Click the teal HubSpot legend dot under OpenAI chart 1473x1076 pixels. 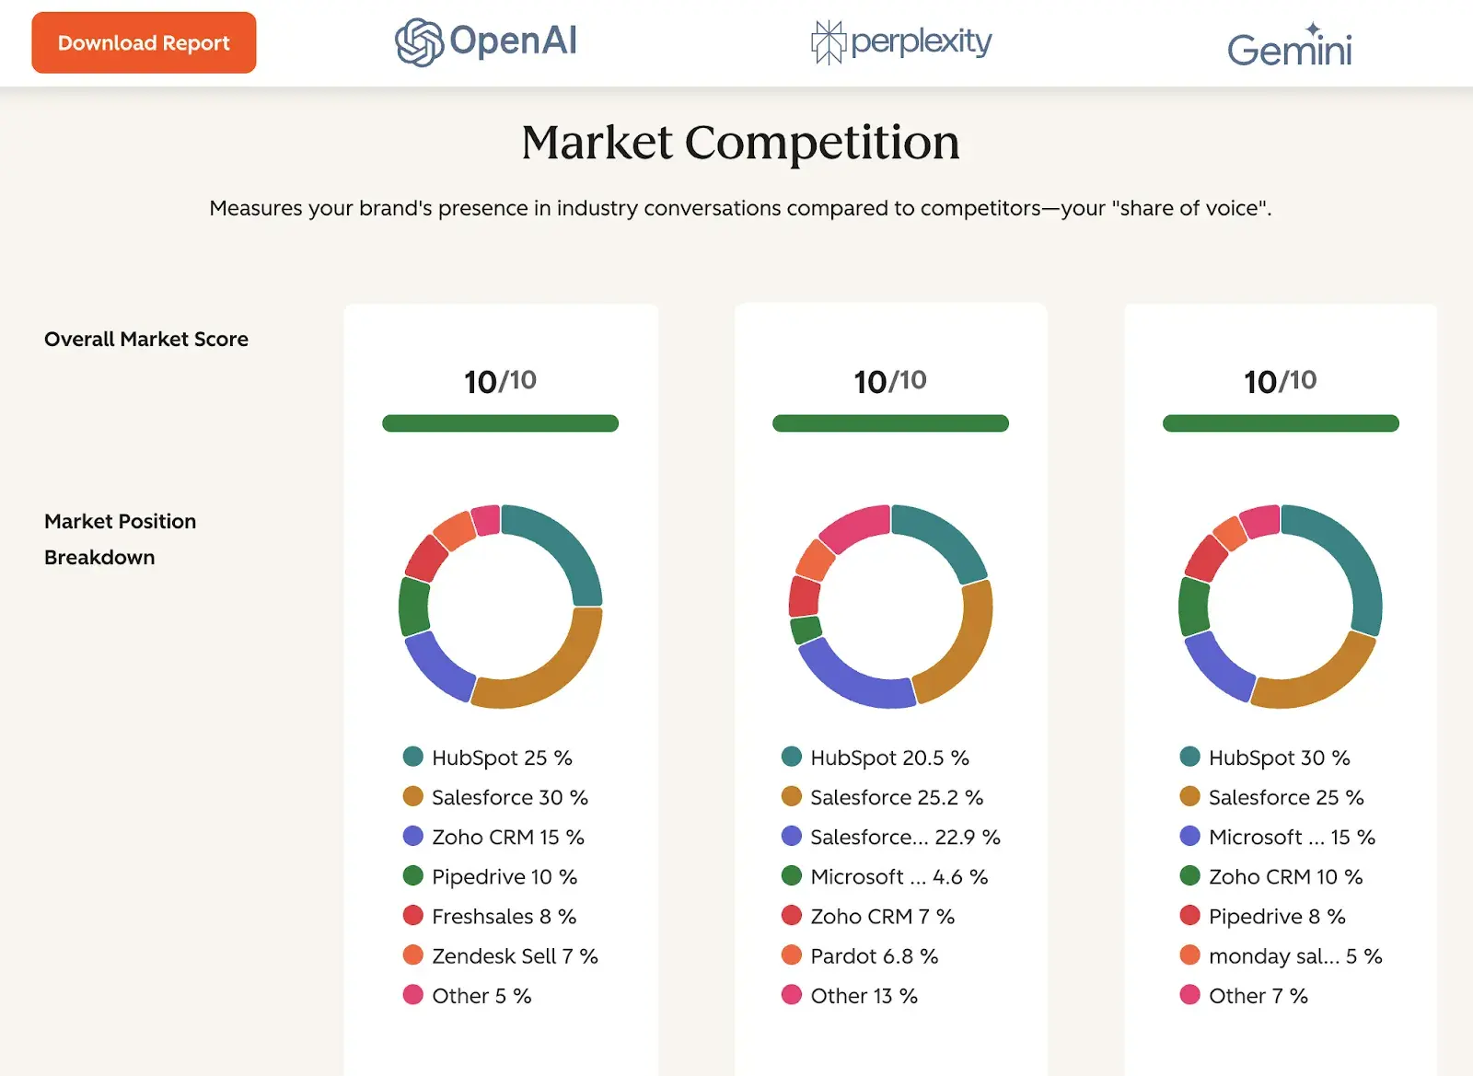tap(412, 757)
